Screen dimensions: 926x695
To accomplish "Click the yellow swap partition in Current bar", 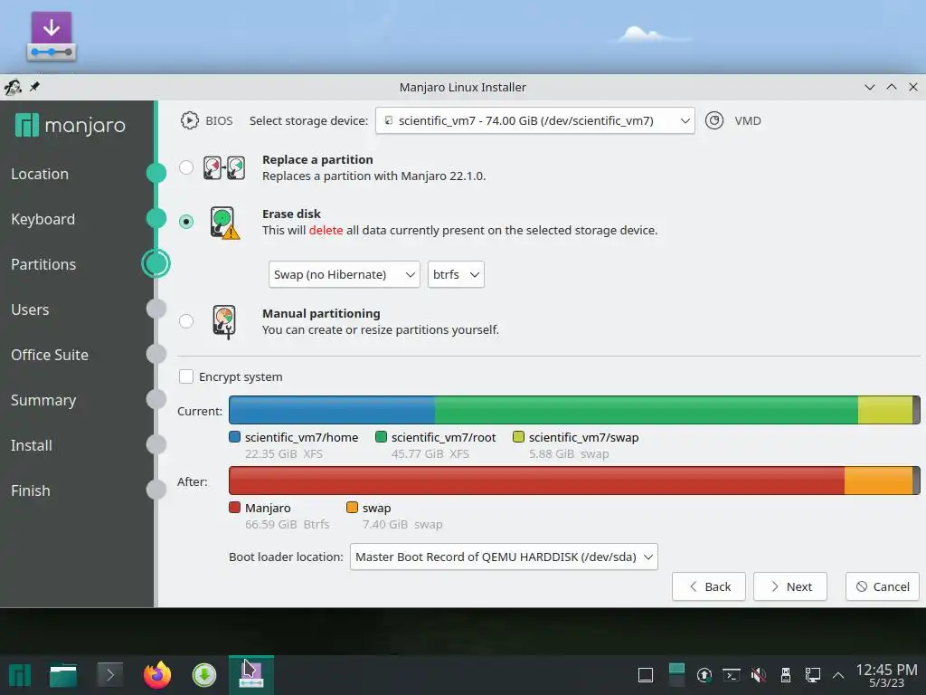I will pos(885,410).
